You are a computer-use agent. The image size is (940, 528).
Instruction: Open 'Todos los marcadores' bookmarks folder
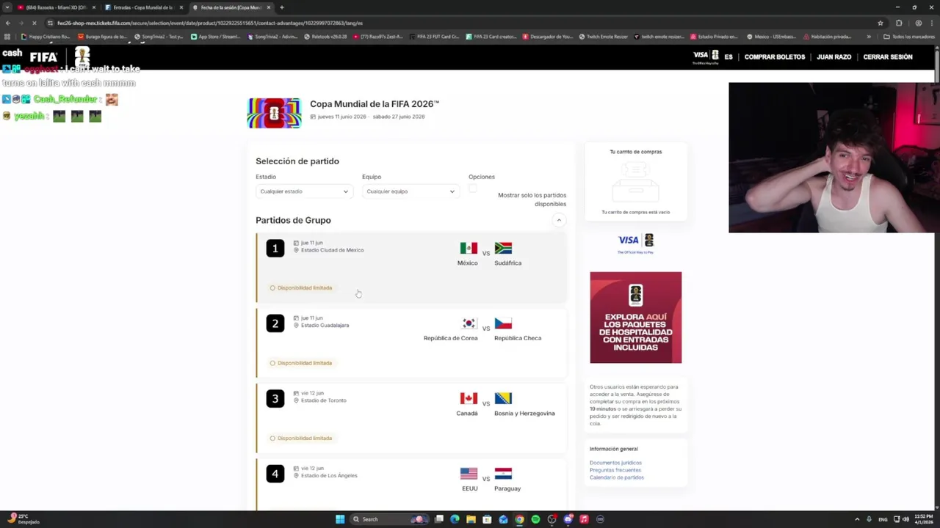pyautogui.click(x=908, y=37)
